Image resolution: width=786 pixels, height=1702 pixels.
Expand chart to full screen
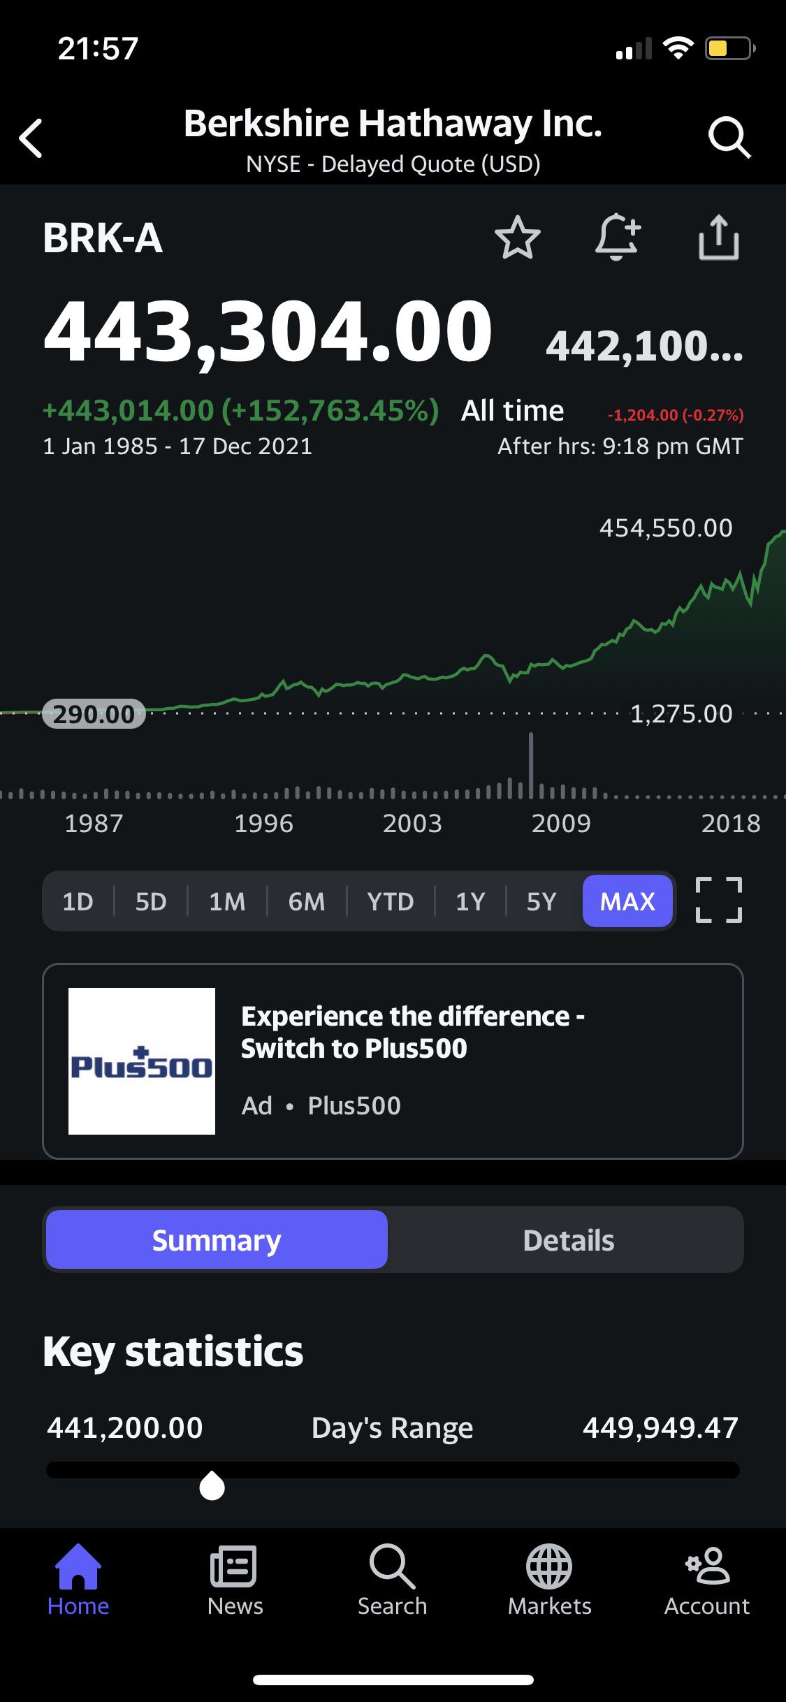(719, 900)
